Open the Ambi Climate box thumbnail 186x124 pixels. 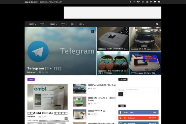pyautogui.click(x=47, y=97)
